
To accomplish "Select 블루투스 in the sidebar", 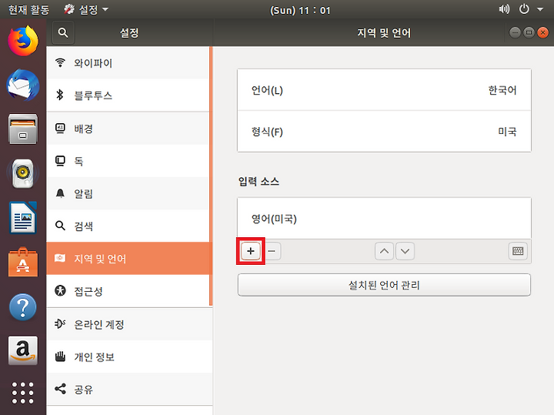I will (128, 95).
